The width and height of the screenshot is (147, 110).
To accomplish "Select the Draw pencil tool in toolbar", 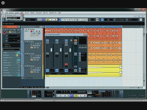I will 79,20.
